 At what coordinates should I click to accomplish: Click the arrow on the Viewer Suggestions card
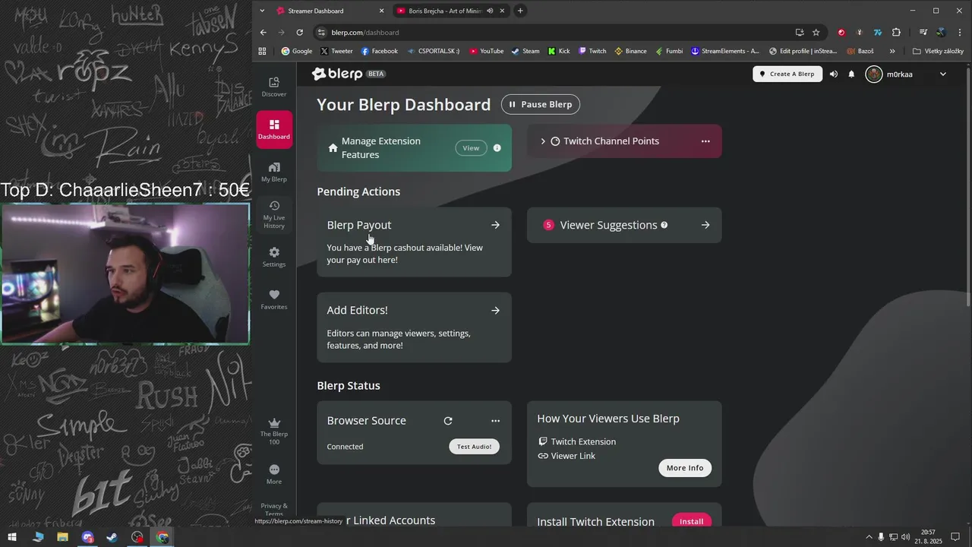point(705,225)
